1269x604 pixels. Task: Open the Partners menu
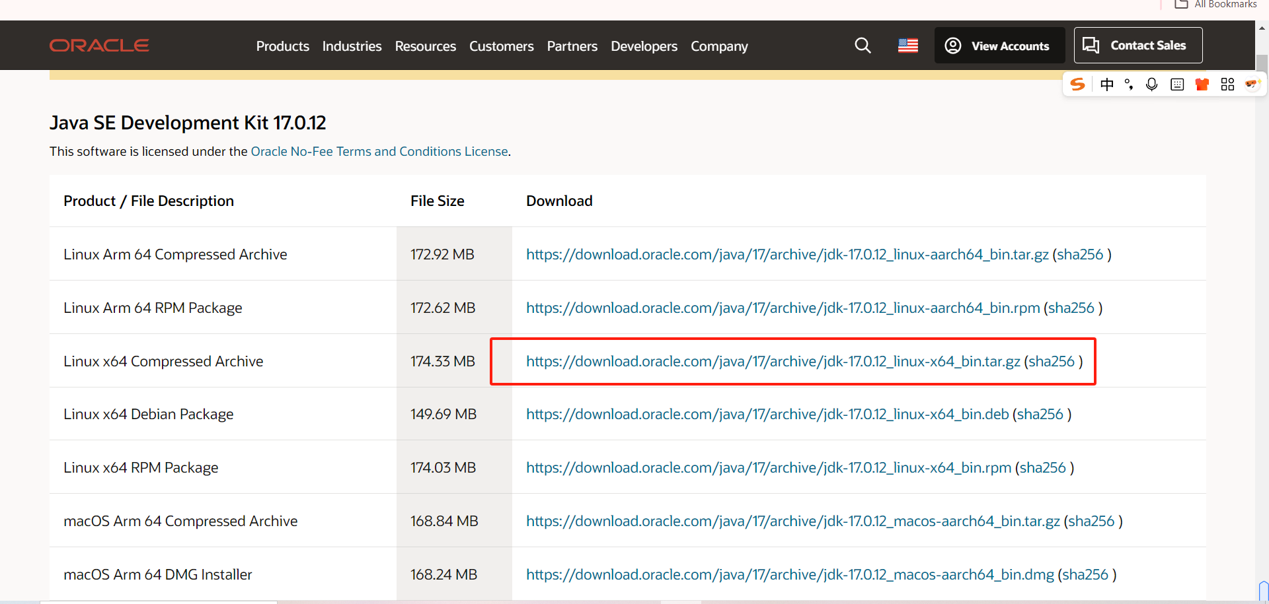click(x=572, y=46)
